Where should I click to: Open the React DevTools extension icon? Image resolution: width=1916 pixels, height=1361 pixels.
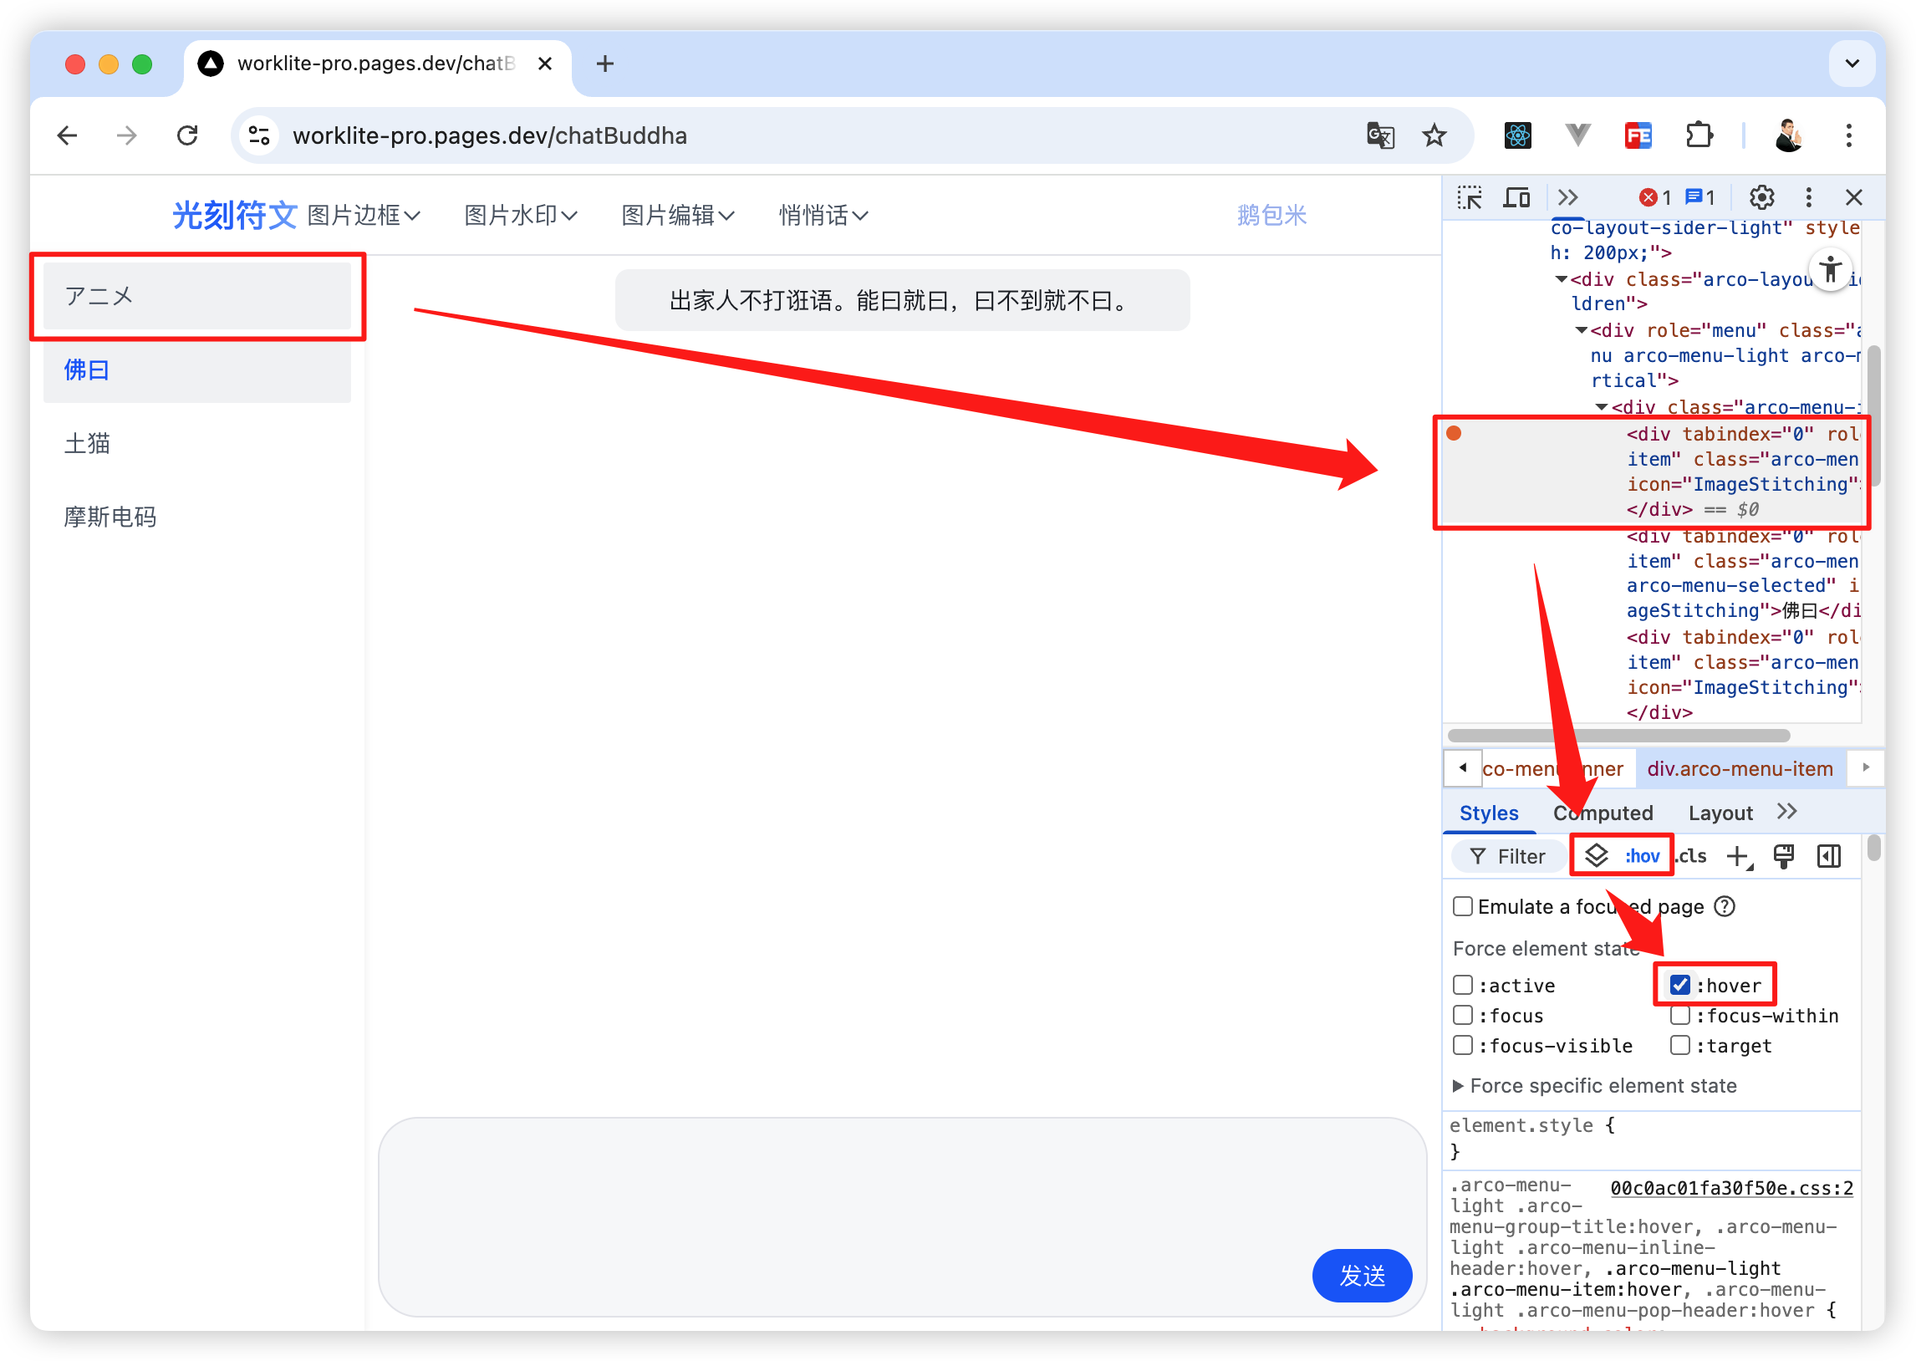coord(1517,135)
